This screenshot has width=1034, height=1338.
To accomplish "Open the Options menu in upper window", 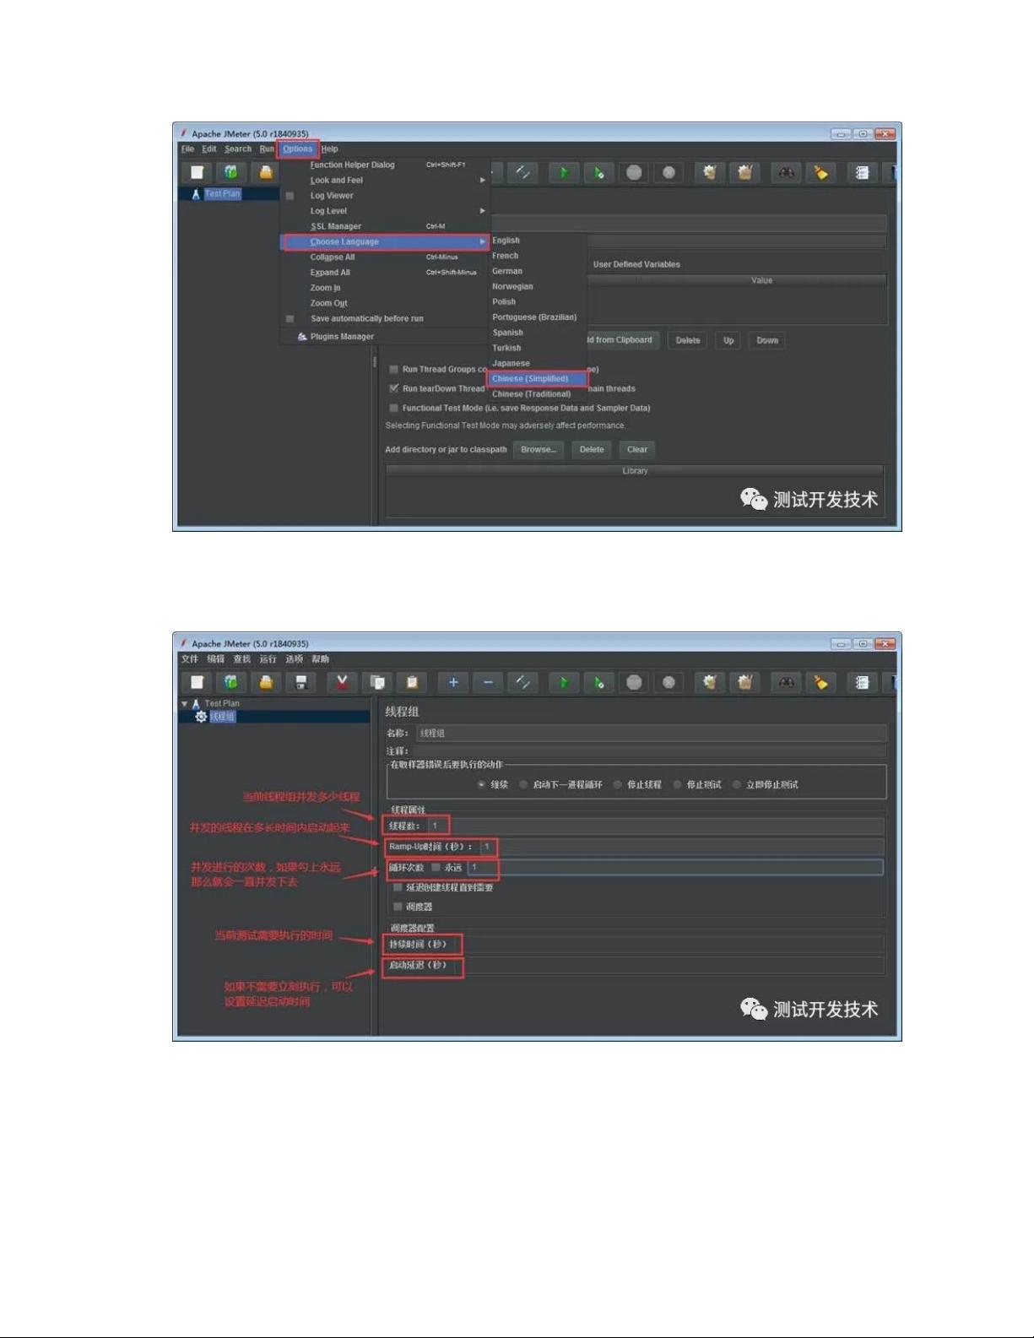I will click(x=298, y=149).
